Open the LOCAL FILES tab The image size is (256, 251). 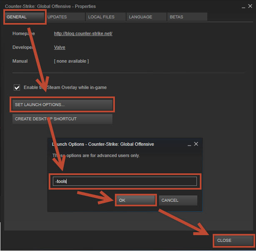105,17
